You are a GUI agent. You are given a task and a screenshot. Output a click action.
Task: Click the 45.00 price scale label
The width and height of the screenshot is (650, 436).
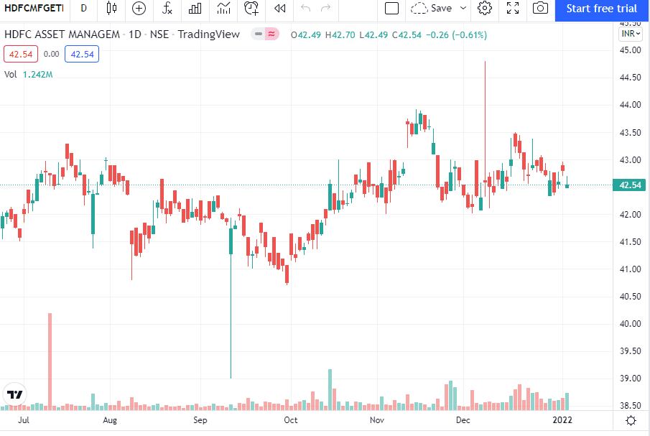pyautogui.click(x=630, y=50)
